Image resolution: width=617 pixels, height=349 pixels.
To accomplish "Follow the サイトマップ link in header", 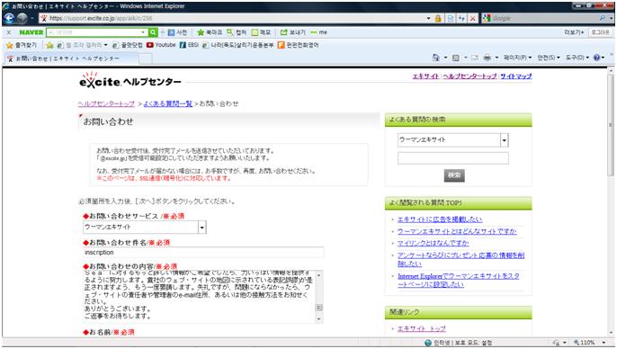I will click(x=516, y=76).
